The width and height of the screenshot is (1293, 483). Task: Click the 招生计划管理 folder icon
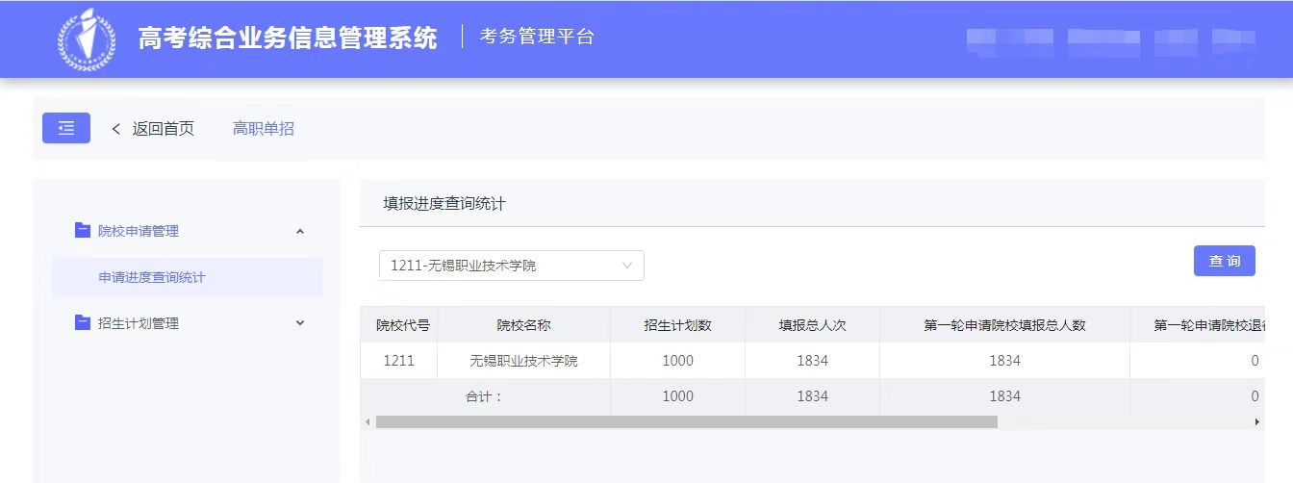click(x=83, y=323)
